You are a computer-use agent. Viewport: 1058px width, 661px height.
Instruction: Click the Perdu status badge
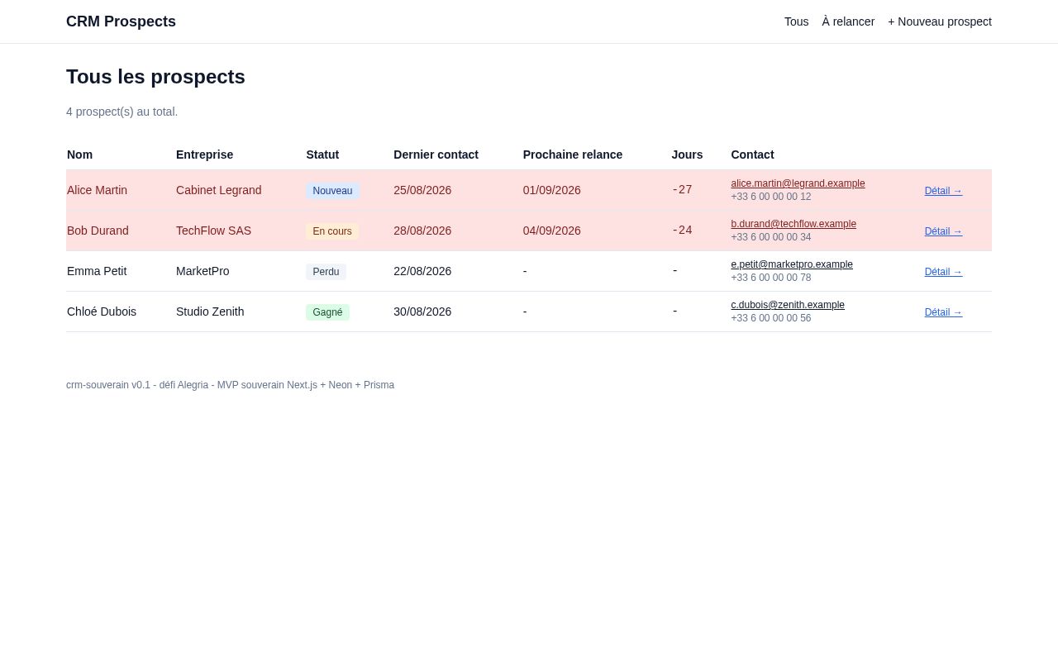click(326, 272)
